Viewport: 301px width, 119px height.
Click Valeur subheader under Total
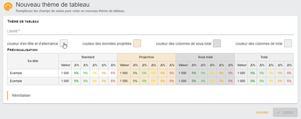[x=241, y=65]
